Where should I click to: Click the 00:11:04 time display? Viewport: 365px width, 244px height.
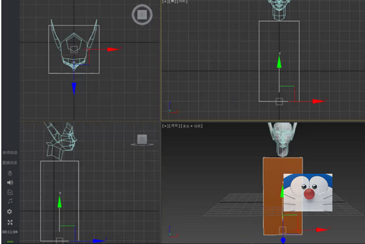tap(10, 232)
